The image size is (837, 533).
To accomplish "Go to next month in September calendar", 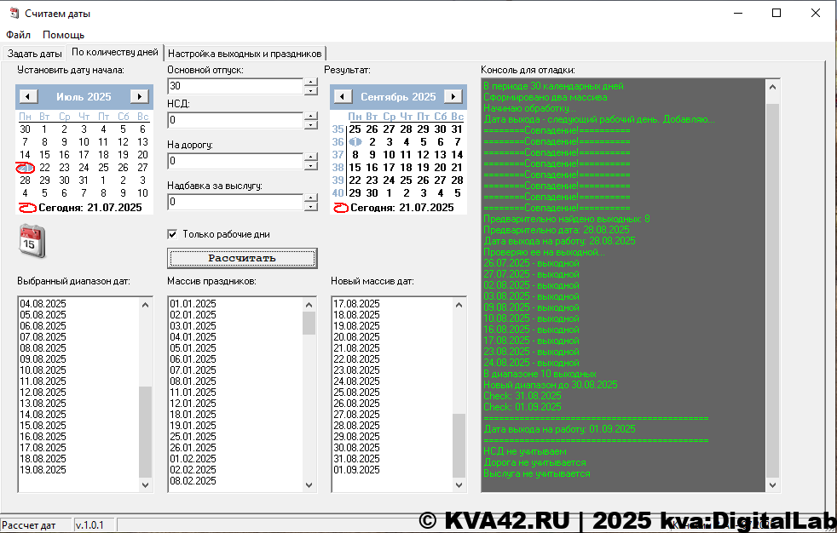I will (453, 97).
